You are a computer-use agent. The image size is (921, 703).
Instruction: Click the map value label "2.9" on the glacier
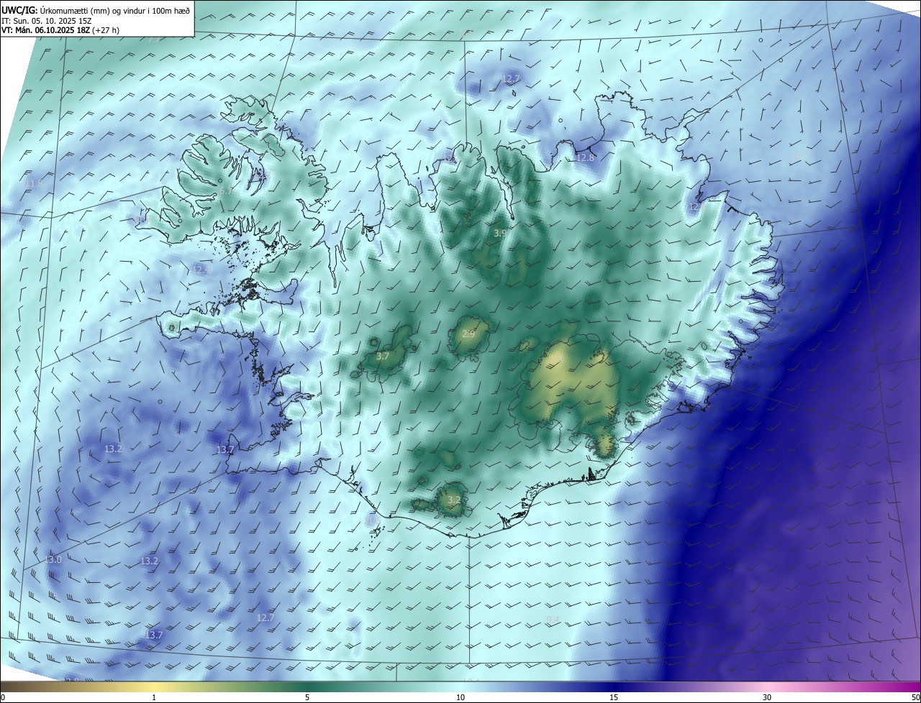click(x=468, y=334)
